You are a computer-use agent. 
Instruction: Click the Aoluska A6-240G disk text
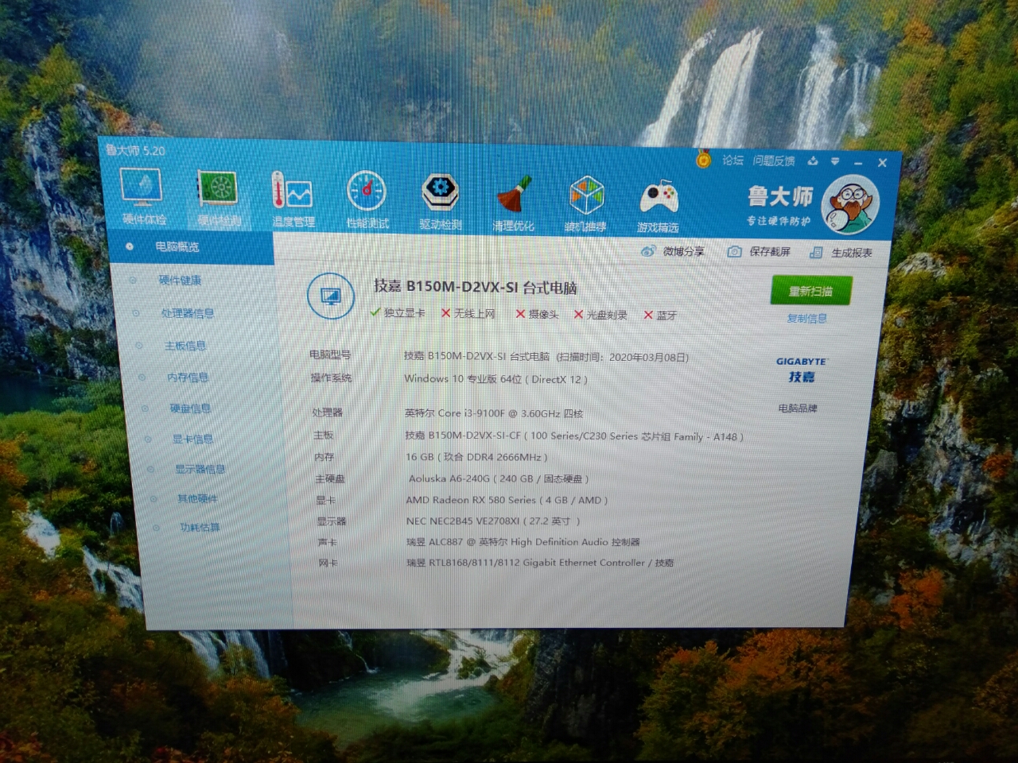[499, 478]
